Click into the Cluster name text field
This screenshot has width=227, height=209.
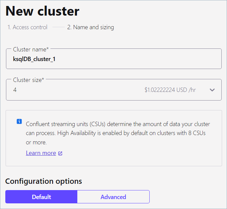tap(133, 59)
